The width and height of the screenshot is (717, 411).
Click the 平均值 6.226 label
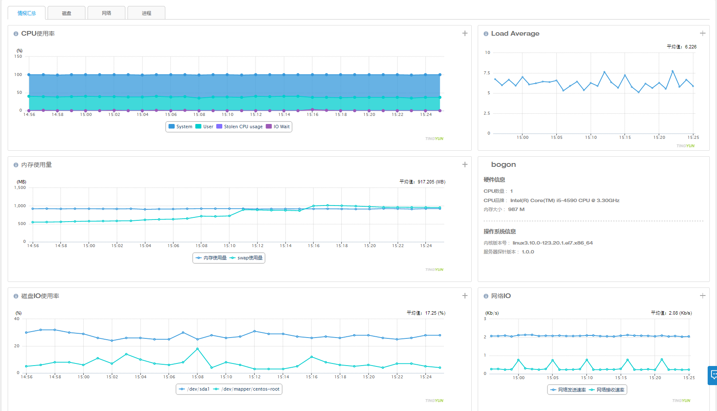682,47
